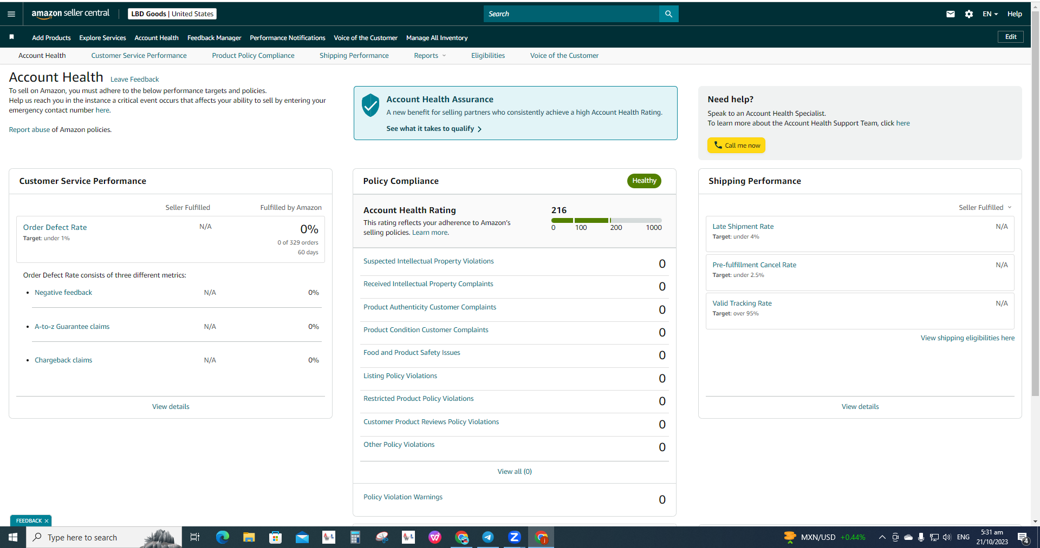Screen dimensions: 1040x548
Task: Open the EN language dropdown
Action: [x=990, y=14]
